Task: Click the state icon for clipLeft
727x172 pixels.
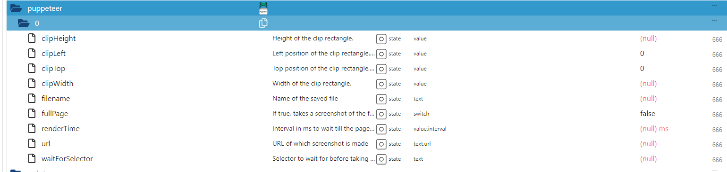Action: pyautogui.click(x=381, y=54)
